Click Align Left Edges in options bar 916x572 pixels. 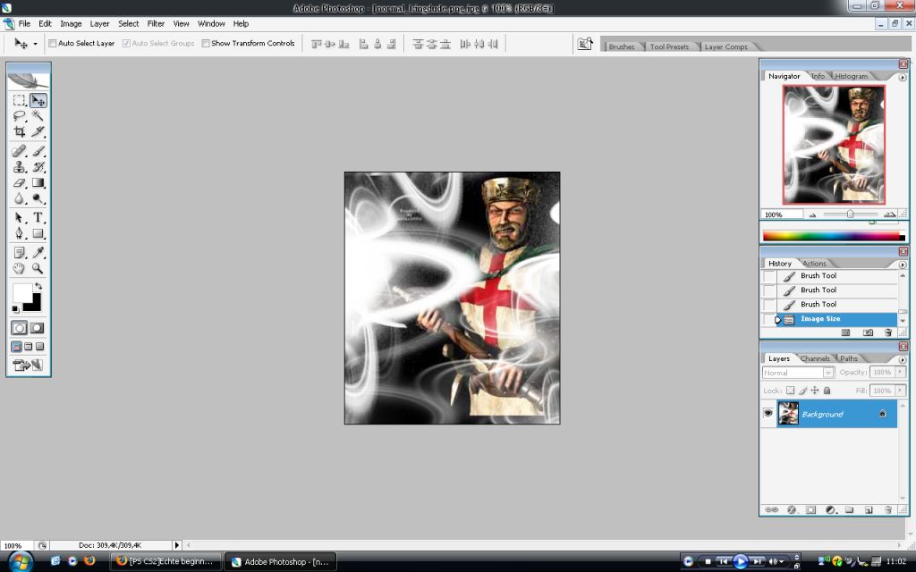363,44
